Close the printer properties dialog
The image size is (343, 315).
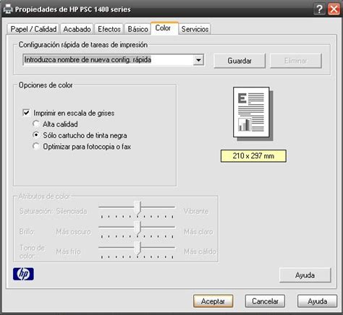pyautogui.click(x=334, y=9)
